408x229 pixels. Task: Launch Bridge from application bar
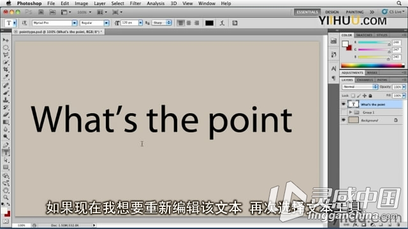point(41,12)
